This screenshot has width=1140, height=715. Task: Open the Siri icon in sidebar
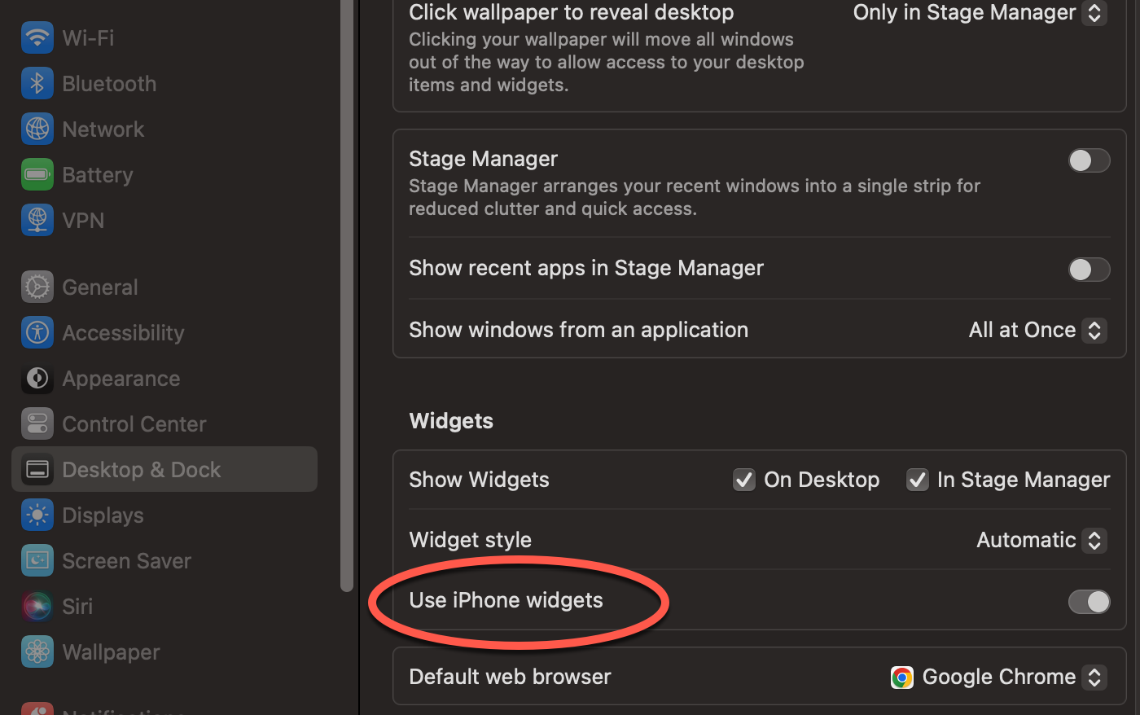(37, 607)
